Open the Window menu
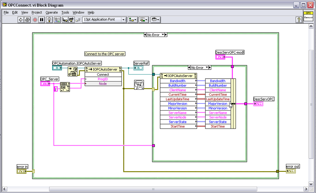316x193 pixels. tap(78, 13)
